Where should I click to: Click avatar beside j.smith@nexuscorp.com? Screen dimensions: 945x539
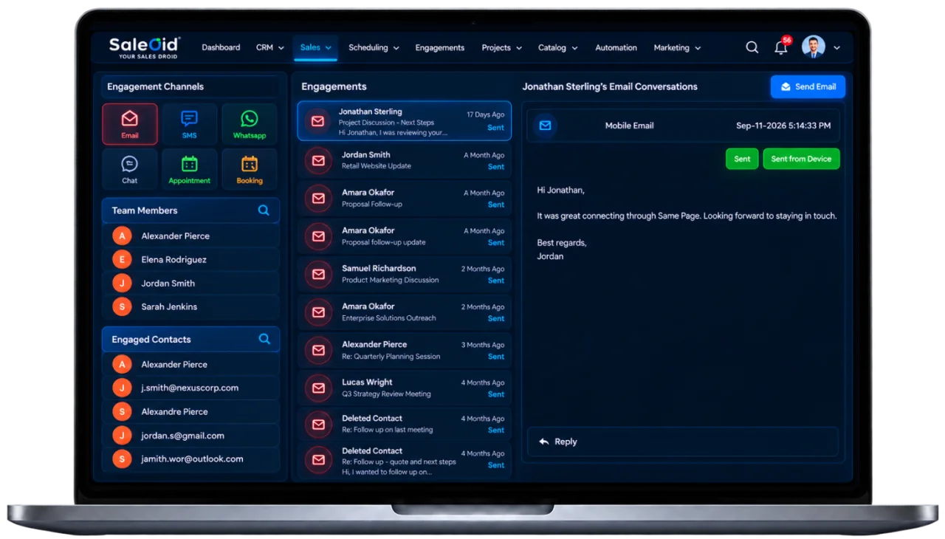[122, 388]
